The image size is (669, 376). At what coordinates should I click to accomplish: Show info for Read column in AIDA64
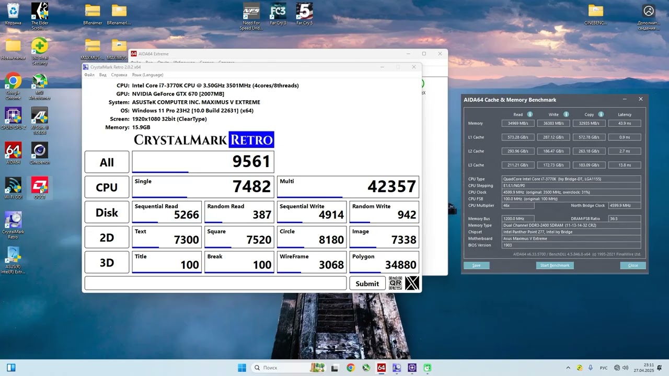[529, 114]
